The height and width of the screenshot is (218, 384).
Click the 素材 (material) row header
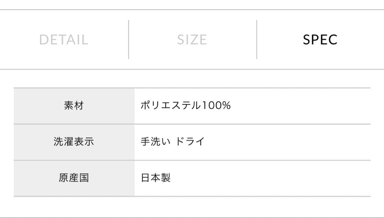(74, 106)
